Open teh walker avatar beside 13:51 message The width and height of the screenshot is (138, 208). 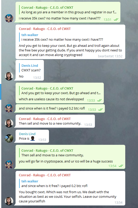point(9,18)
